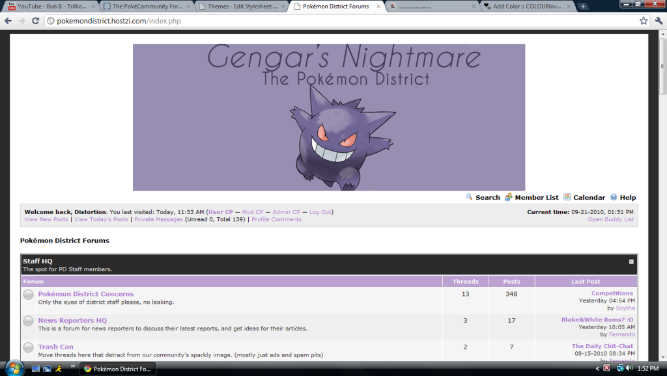667x376 pixels.
Task: Click the Member List people icon
Action: pos(509,197)
